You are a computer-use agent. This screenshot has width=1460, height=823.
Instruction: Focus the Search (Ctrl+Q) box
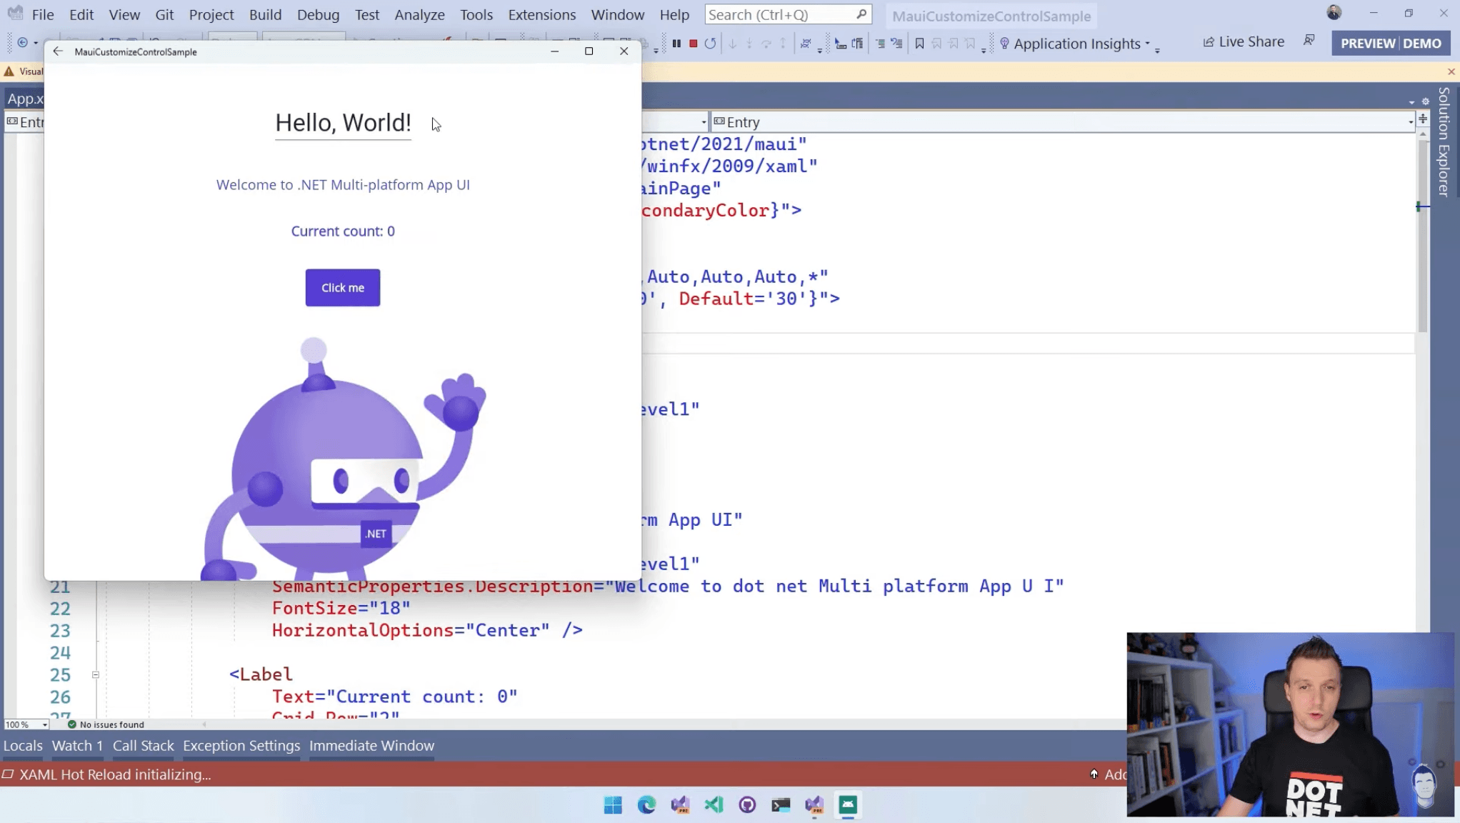coord(788,14)
